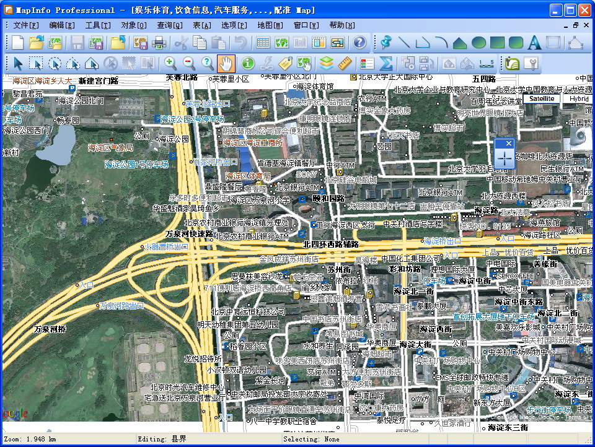Click the Help question mark icon
The image size is (595, 447).
359,42
